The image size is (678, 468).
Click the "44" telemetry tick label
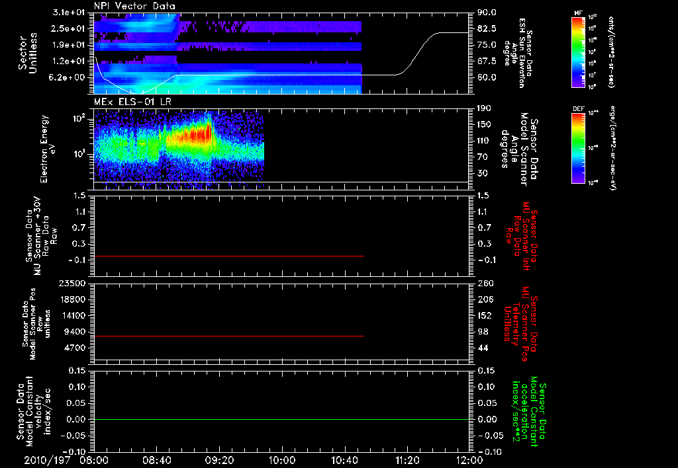pyautogui.click(x=483, y=348)
